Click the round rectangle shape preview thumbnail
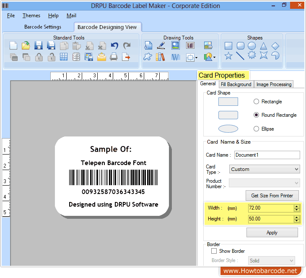This screenshot has height=278, width=306. click(x=228, y=115)
